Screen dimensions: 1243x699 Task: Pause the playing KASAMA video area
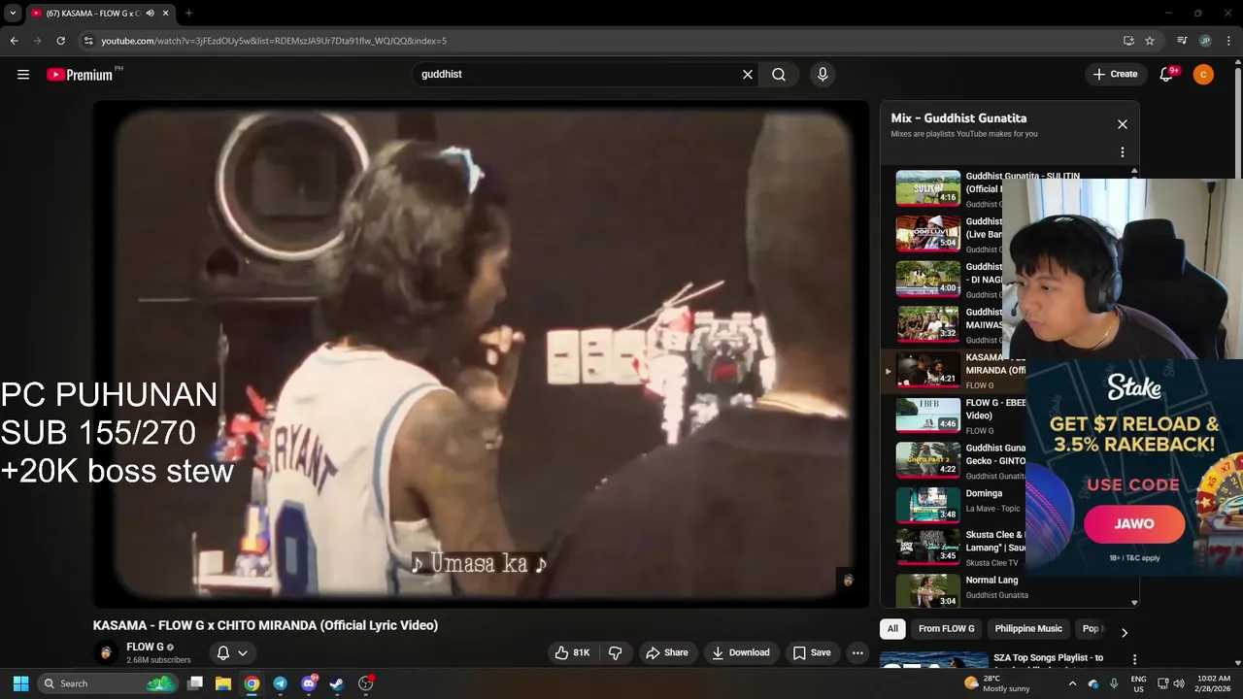[481, 354]
